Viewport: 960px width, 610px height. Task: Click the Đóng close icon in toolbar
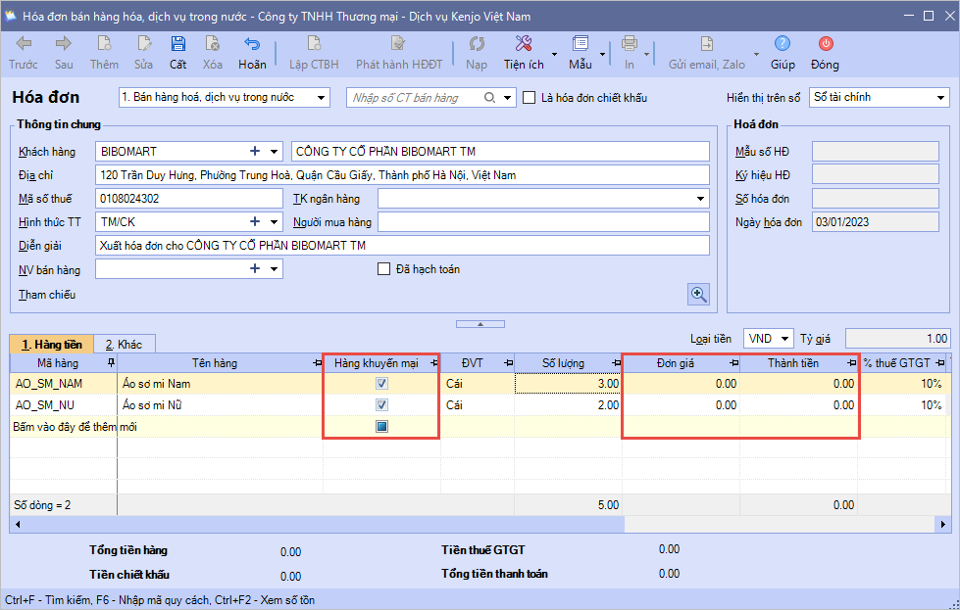(825, 44)
